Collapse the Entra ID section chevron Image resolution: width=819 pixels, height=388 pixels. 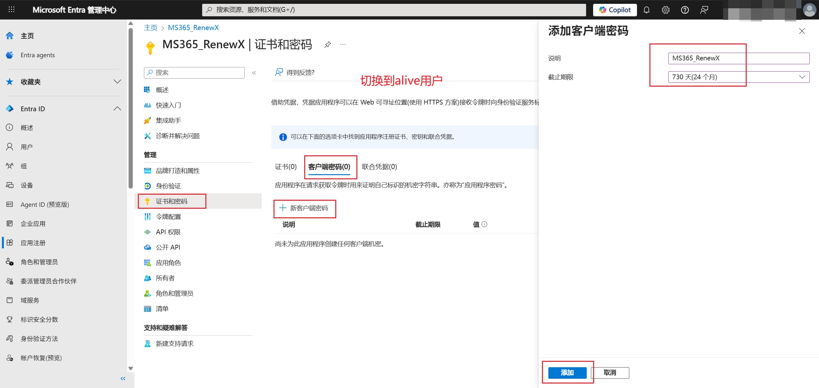point(117,109)
